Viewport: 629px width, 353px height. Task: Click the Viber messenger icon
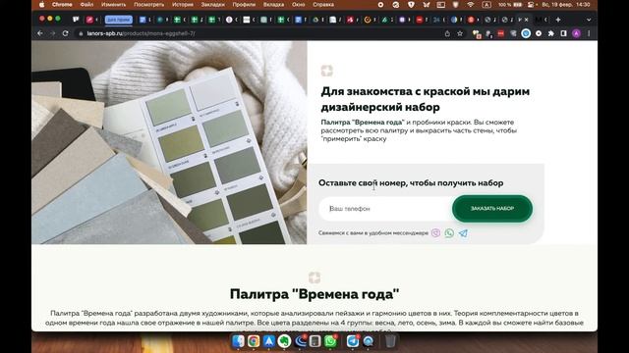tap(435, 233)
